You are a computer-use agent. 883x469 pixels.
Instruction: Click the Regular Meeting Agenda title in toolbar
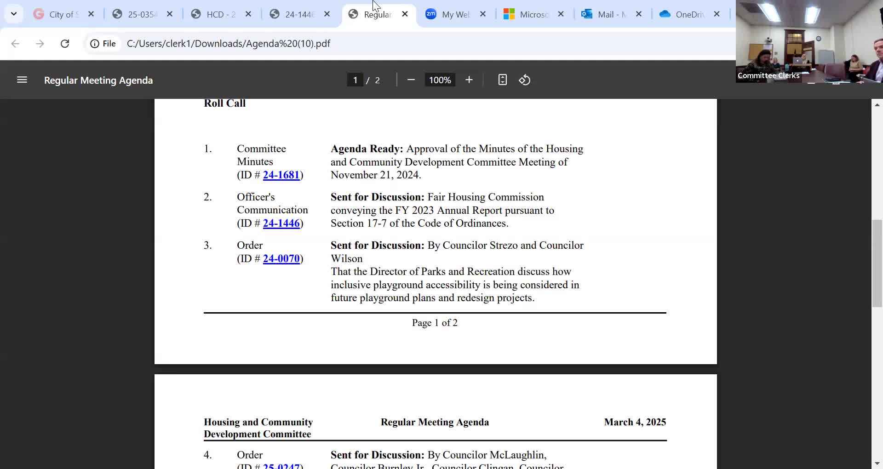point(98,80)
